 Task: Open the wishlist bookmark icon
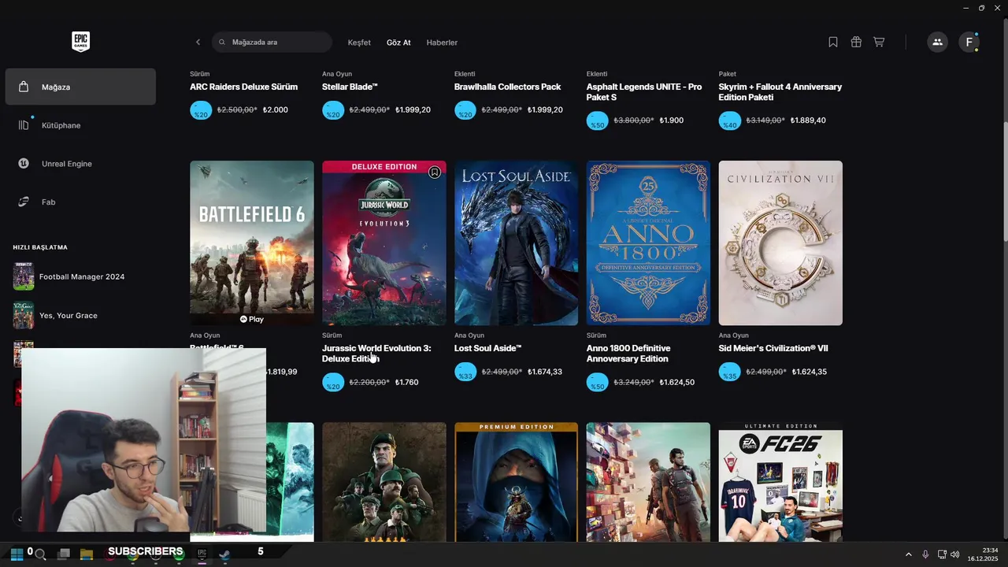pos(833,42)
